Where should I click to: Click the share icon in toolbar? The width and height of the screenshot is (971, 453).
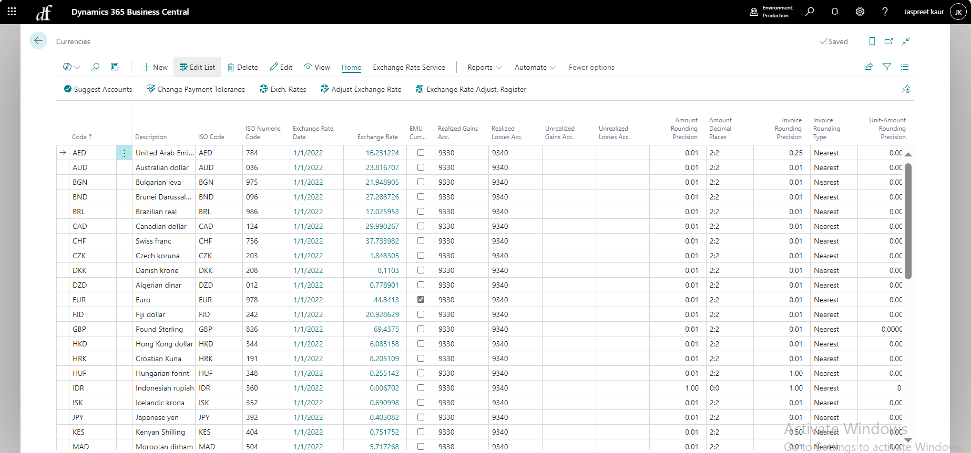click(868, 67)
